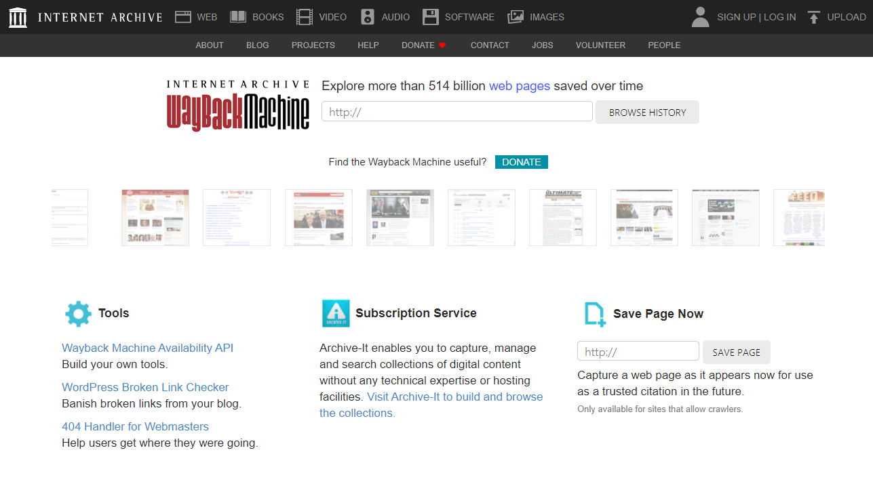Click the red heart beside Donate
873x484 pixels.
[442, 45]
